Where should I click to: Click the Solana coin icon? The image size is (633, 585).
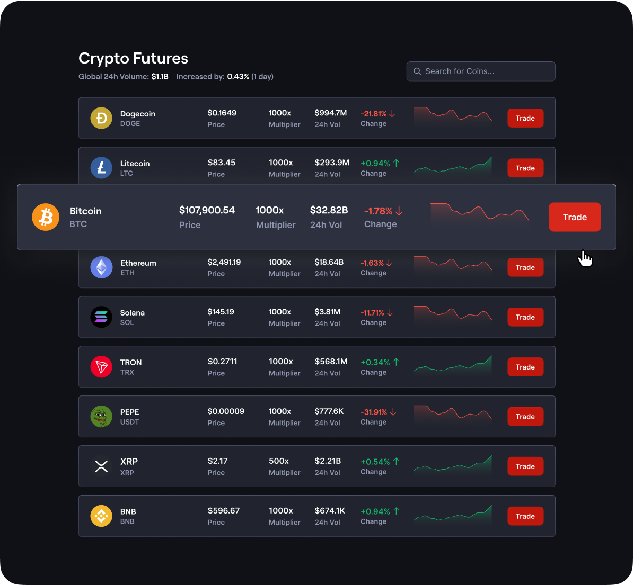[101, 317]
